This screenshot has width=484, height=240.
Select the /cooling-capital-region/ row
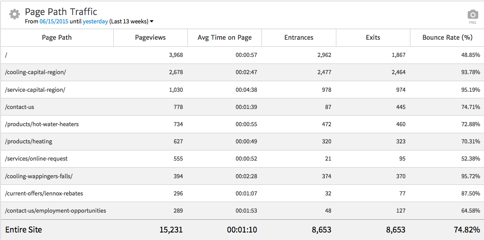click(x=36, y=72)
